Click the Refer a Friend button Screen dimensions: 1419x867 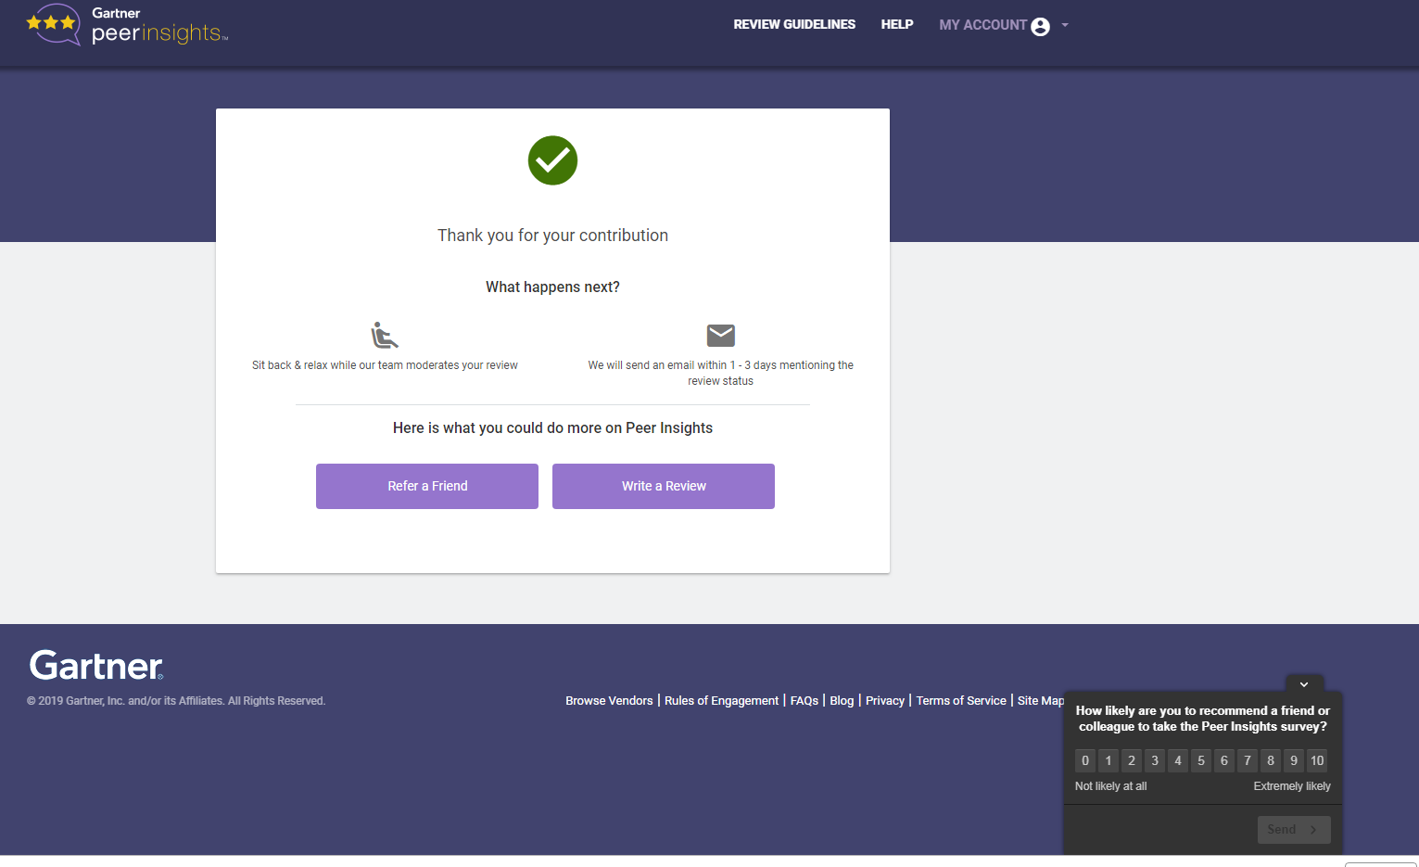pos(427,486)
